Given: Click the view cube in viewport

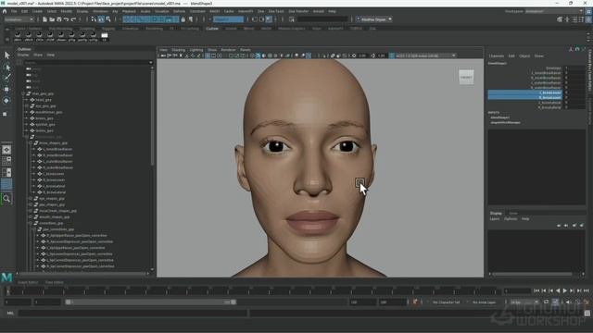Looking at the screenshot, I should 466,78.
